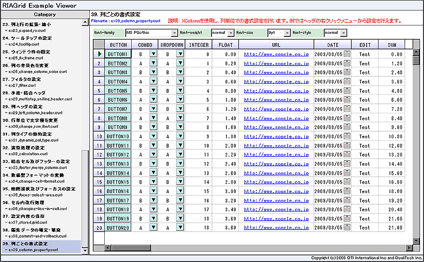The width and height of the screenshot is (424, 262).
Task: Open the date picker icon in row 10
Action: pyautogui.click(x=347, y=136)
